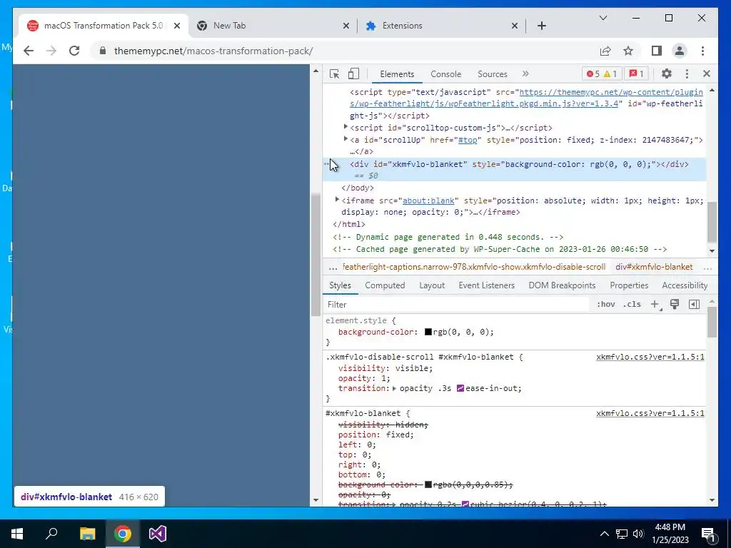Follow the #top href link

tap(468, 140)
